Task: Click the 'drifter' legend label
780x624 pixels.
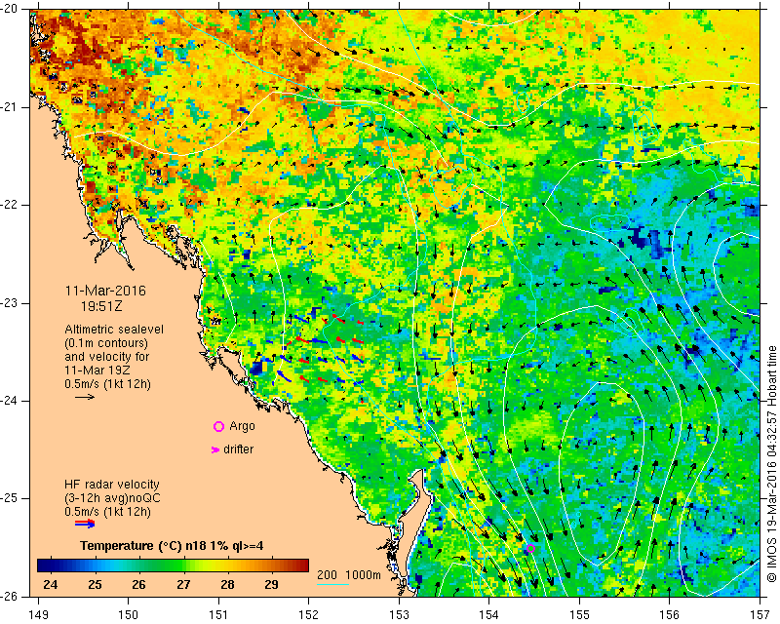Action: [x=238, y=449]
